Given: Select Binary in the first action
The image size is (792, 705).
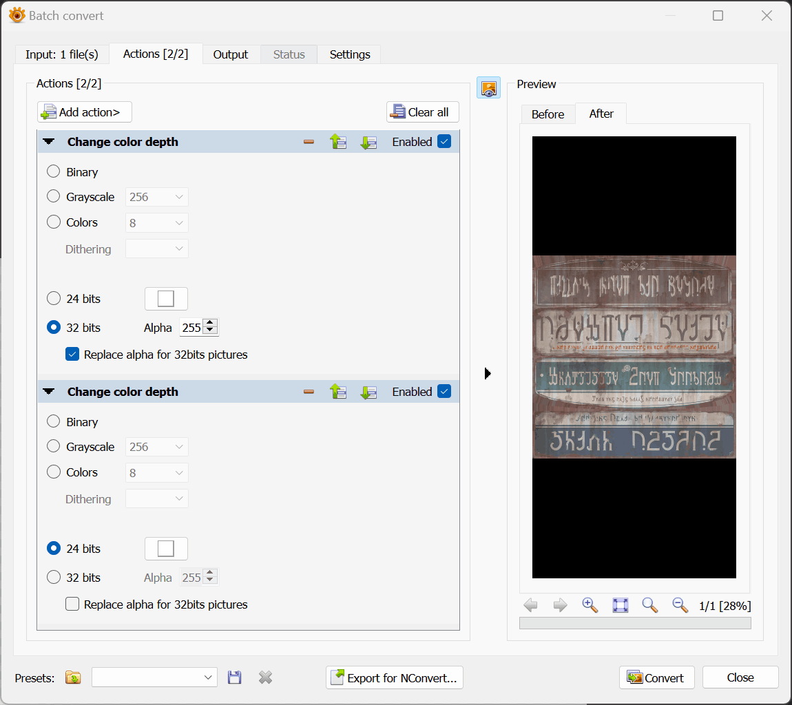Looking at the screenshot, I should (x=54, y=172).
